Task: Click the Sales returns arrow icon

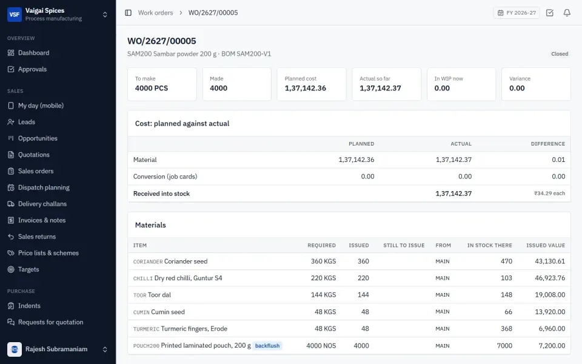Action: [x=11, y=236]
